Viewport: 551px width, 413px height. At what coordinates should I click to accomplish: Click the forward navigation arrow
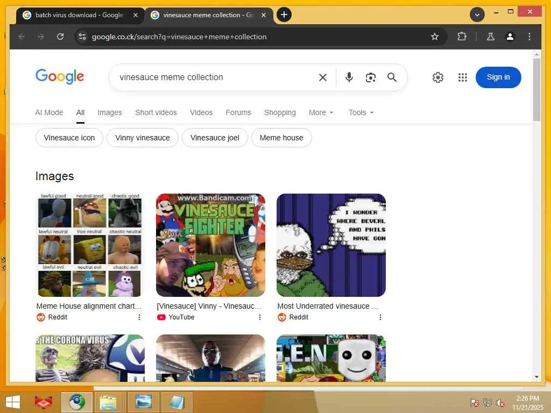[x=41, y=37]
